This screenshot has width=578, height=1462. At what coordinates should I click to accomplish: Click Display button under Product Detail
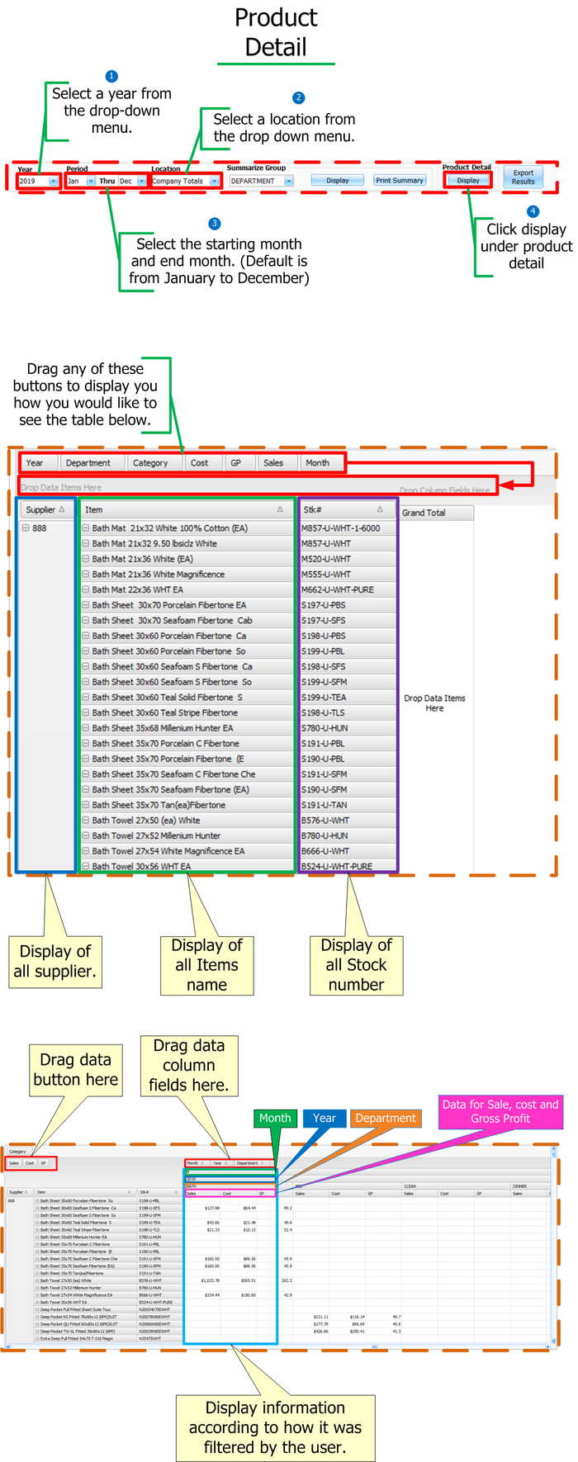468,180
